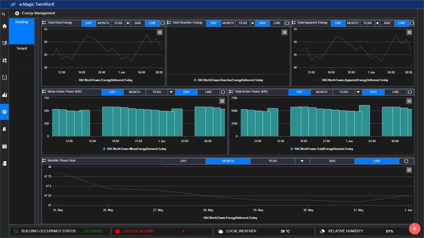Viewport: 424px width, 238px height.
Task: Click the bar chart sidebar icon
Action: click(x=4, y=95)
